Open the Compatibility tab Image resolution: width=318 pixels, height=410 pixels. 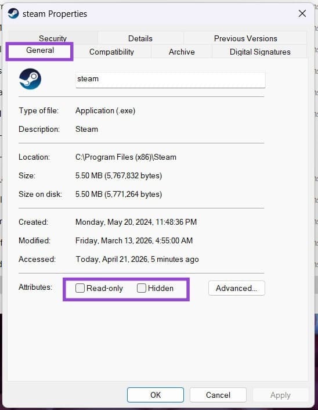coord(111,52)
